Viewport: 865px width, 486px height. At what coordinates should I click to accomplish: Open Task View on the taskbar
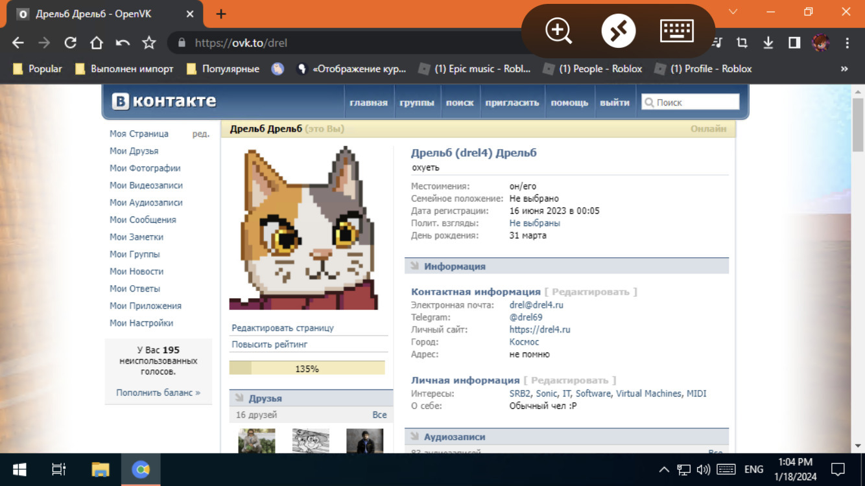click(59, 470)
